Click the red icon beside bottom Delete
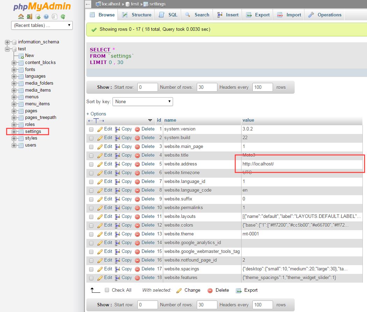Image resolution: width=367 pixels, height=312 pixels. [x=210, y=290]
